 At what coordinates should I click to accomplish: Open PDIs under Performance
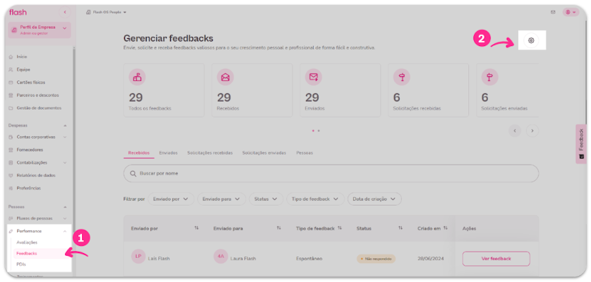click(x=21, y=264)
